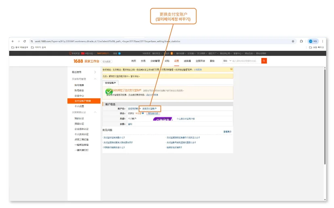Expand 最近使用 with its chevron
The height and width of the screenshot is (208, 334).
(95, 72)
